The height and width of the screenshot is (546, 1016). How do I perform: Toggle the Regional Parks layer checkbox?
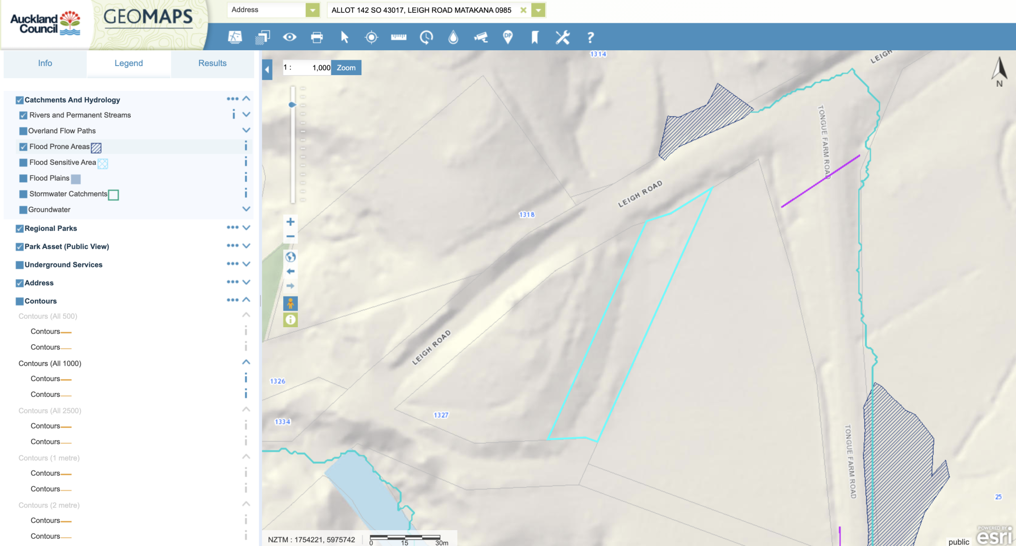point(20,229)
